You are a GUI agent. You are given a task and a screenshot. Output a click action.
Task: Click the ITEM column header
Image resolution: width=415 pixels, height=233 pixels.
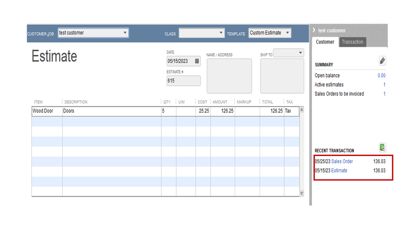coord(38,102)
